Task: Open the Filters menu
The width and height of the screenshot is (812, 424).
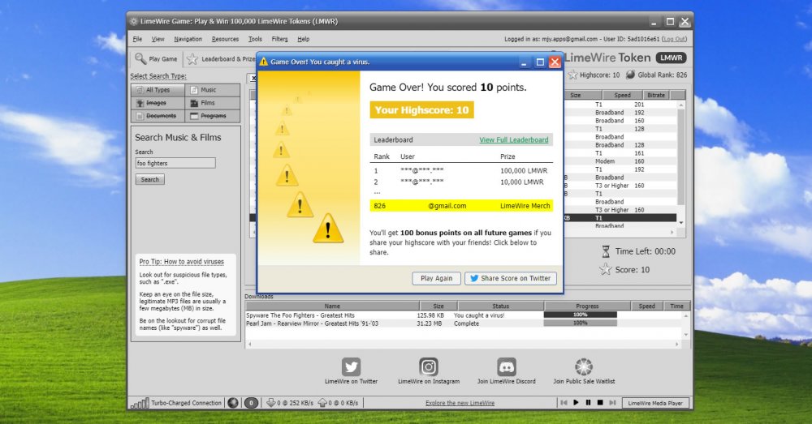Action: click(279, 39)
